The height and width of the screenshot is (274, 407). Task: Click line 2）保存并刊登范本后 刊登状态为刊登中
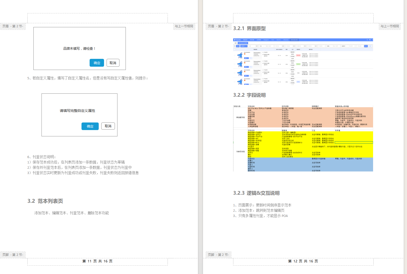coord(79,167)
